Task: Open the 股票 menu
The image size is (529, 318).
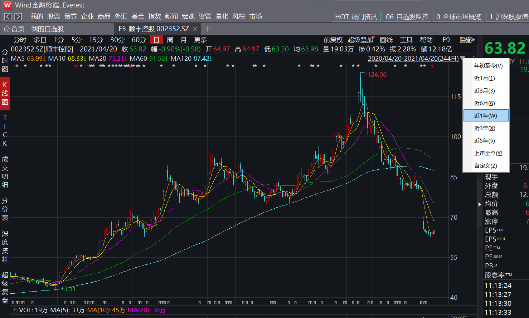Action: click(x=54, y=16)
